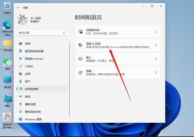Click the keyboard input icon
This screenshot has width=194, height=137.
(x=81, y=59)
